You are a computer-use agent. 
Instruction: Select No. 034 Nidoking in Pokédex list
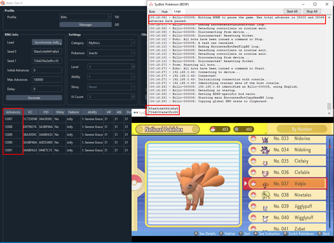point(287,150)
